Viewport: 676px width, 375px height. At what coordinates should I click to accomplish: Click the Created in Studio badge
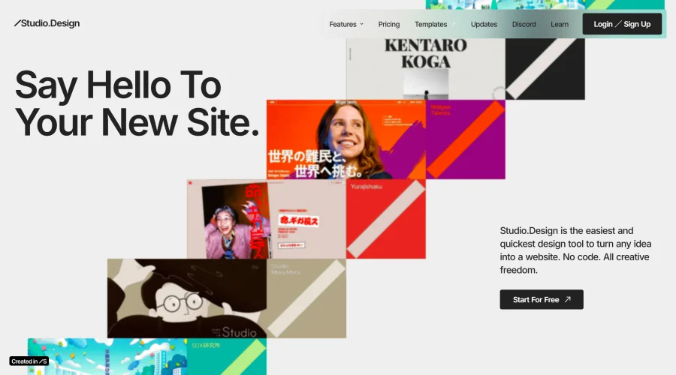point(29,361)
